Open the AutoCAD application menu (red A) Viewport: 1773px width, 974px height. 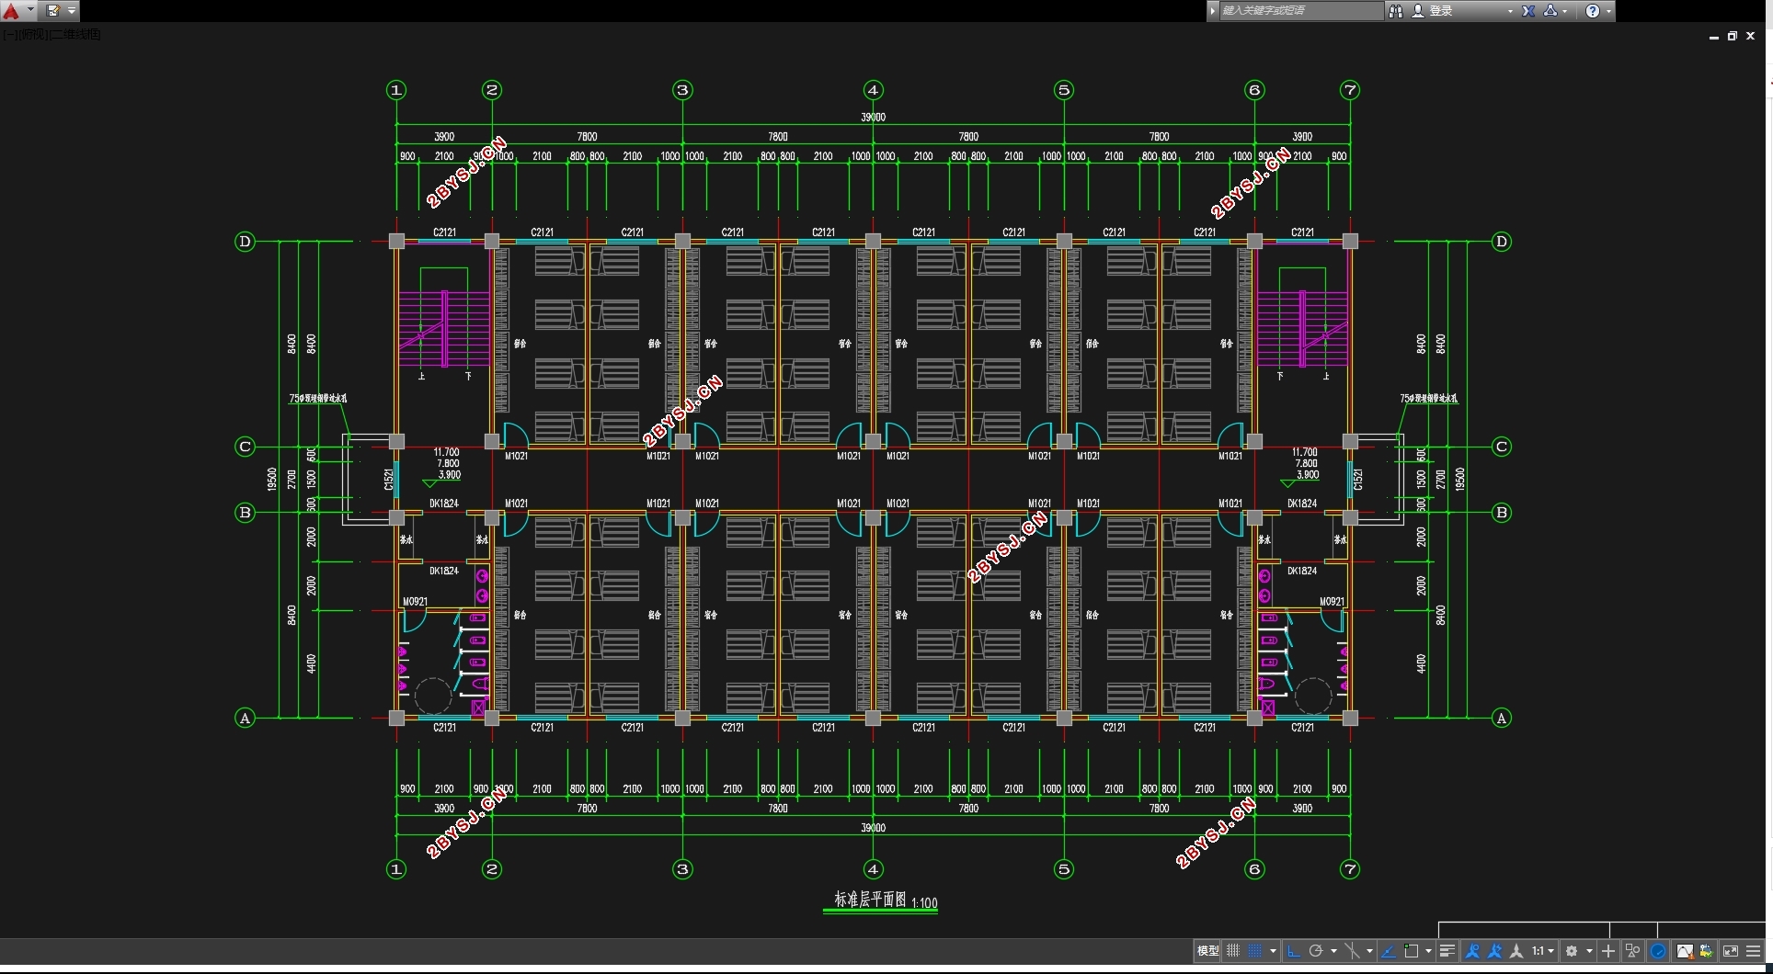click(x=11, y=11)
